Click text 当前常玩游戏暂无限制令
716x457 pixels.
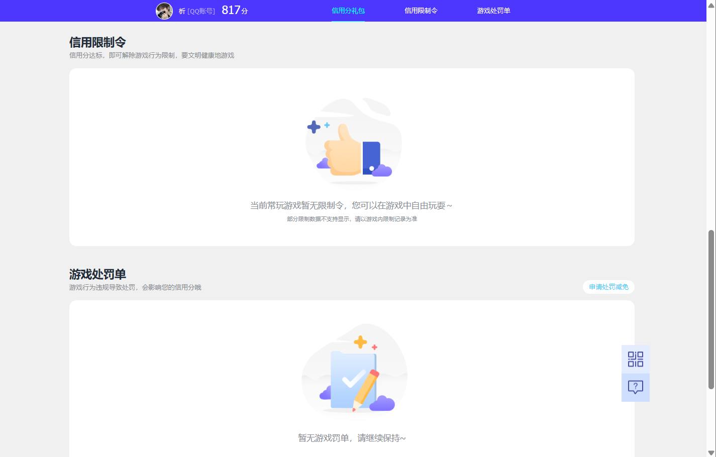tap(297, 205)
